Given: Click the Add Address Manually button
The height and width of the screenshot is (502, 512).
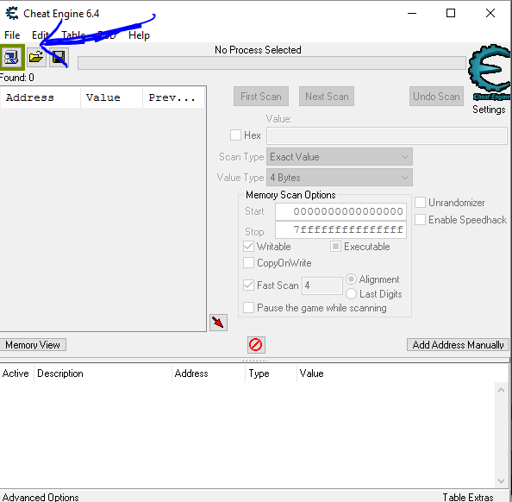Looking at the screenshot, I should (458, 345).
